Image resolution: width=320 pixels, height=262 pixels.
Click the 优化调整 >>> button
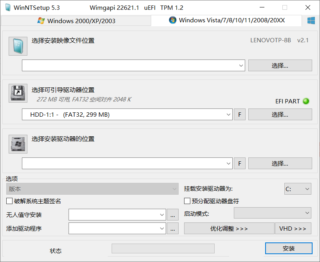click(x=229, y=228)
